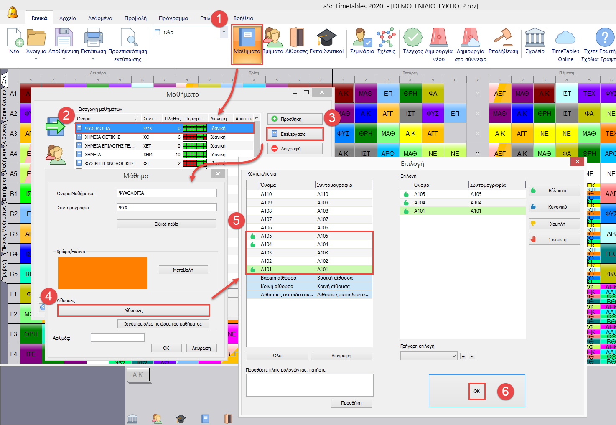The width and height of the screenshot is (616, 425).
Task: Click the Μεταβολή color change button
Action: pyautogui.click(x=183, y=270)
